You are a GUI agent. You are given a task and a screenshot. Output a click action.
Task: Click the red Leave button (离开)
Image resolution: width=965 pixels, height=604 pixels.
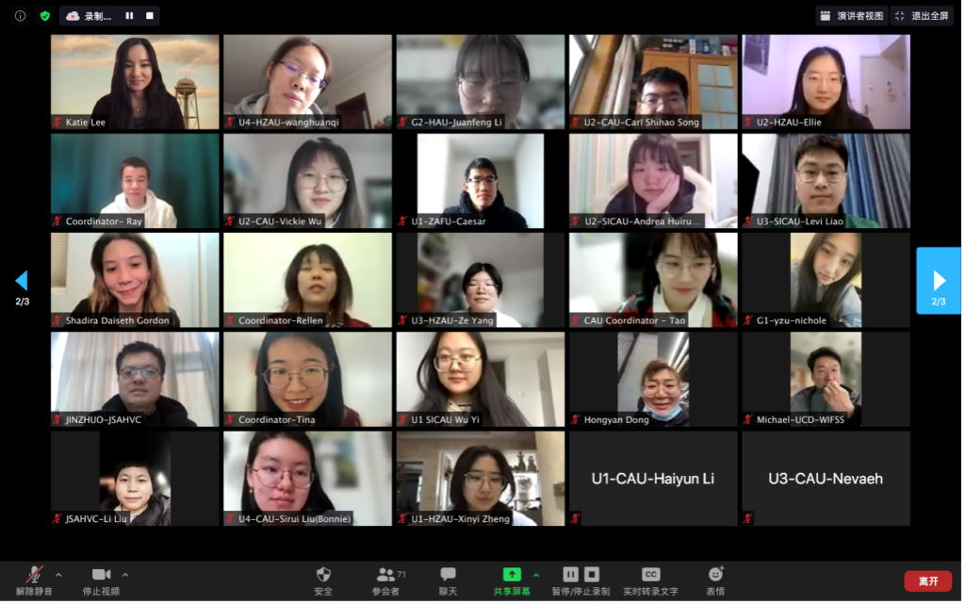point(928,581)
